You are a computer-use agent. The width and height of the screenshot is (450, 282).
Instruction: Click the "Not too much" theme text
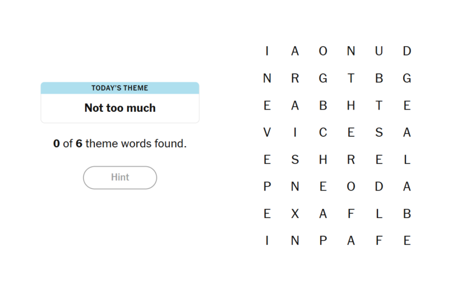click(120, 108)
